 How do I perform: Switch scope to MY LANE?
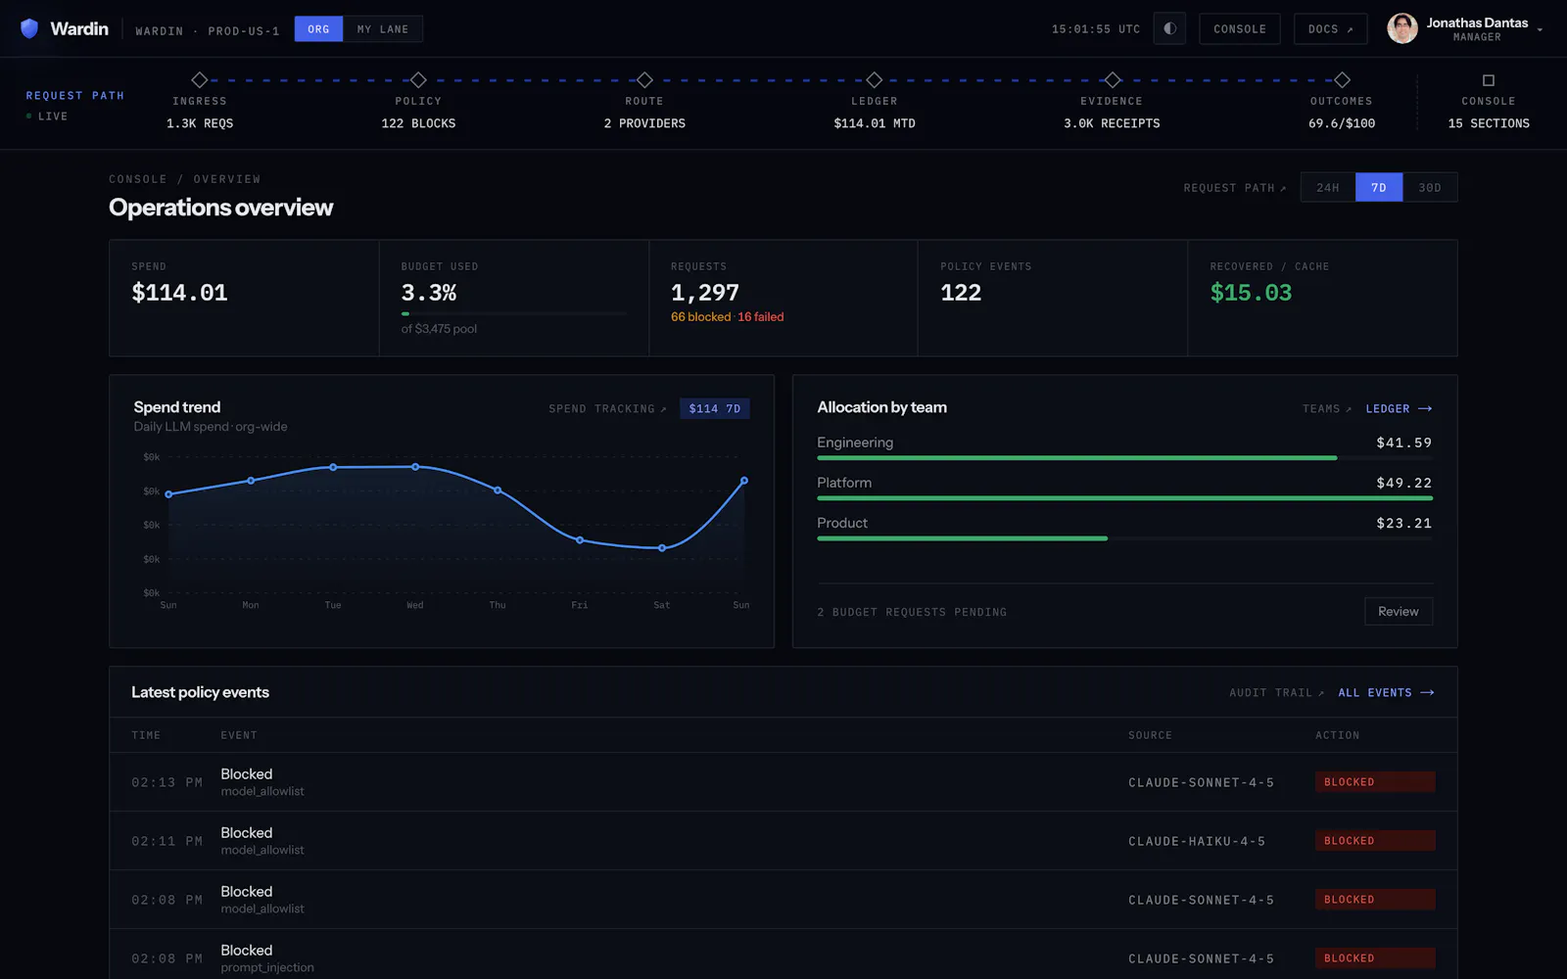(383, 29)
